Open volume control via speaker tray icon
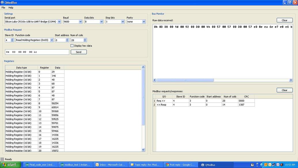Image resolution: width=298 pixels, height=168 pixels. point(281,165)
